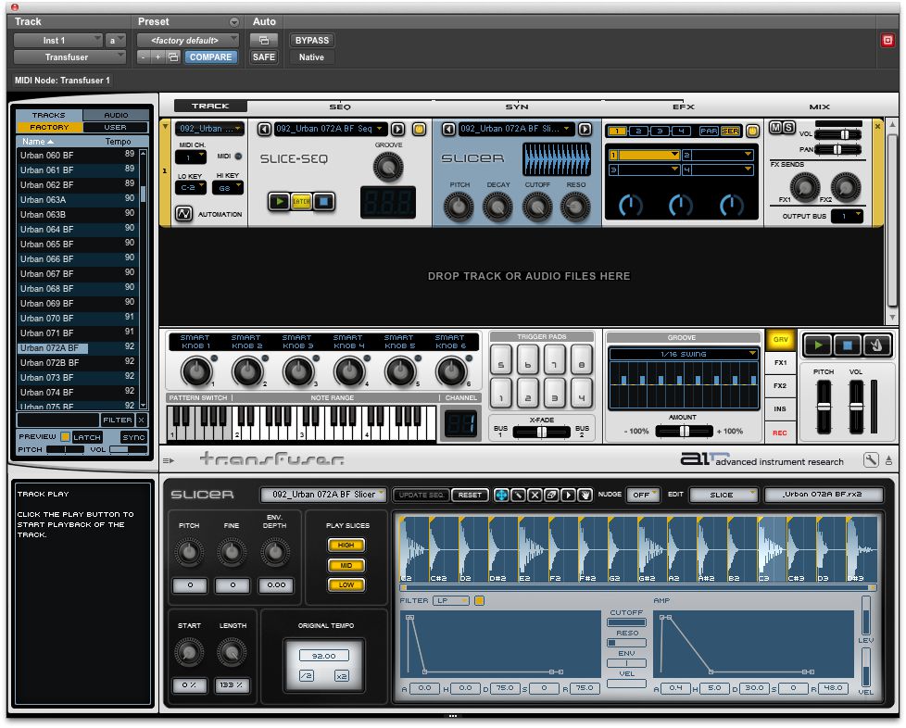Click the HIGH play slices button
The width and height of the screenshot is (906, 728).
click(x=346, y=545)
